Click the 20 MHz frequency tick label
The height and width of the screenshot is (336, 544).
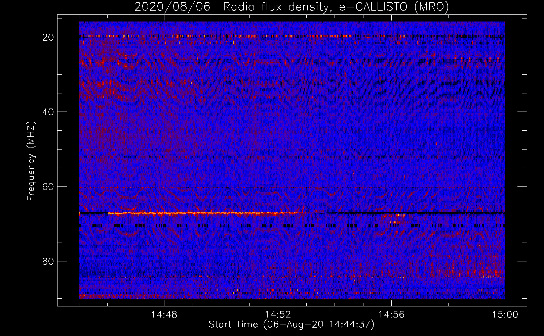[x=48, y=37]
